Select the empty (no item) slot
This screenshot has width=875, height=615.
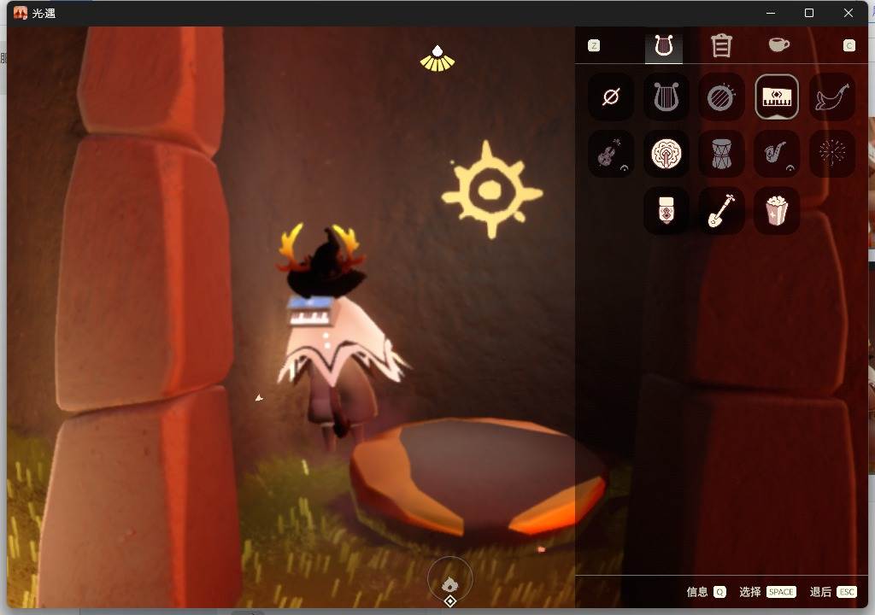[x=610, y=97]
